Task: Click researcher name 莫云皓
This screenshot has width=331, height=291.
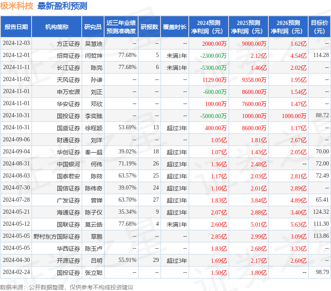Action: click(x=94, y=224)
